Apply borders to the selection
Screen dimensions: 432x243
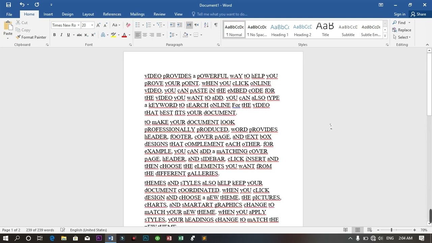(x=196, y=35)
